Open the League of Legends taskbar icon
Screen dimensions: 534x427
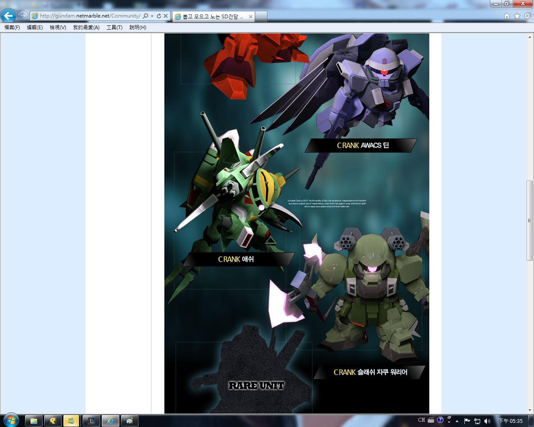tap(91, 421)
